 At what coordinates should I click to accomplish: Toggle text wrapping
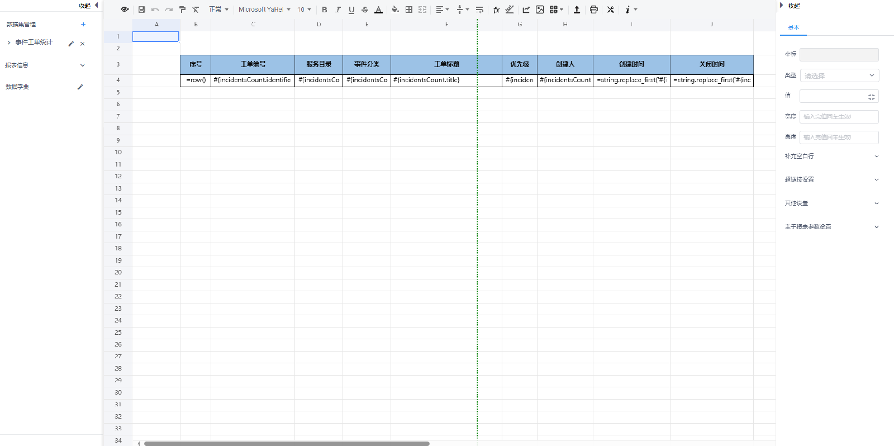pyautogui.click(x=479, y=10)
